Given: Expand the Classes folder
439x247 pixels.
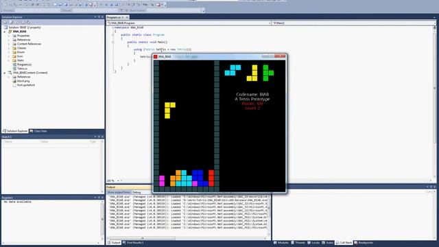Looking at the screenshot, I should pos(9,48).
